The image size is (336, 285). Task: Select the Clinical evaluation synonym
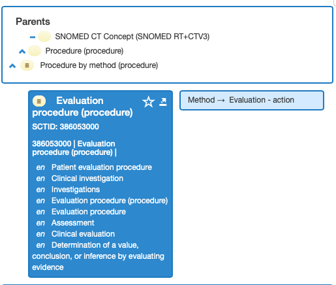click(83, 234)
